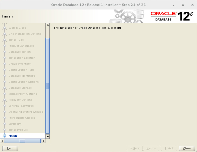This screenshot has height=152, width=197.
Task: Click sidebar scroll down arrow
Action: coord(48,137)
